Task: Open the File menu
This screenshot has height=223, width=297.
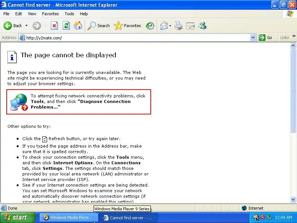Action: (x=6, y=14)
